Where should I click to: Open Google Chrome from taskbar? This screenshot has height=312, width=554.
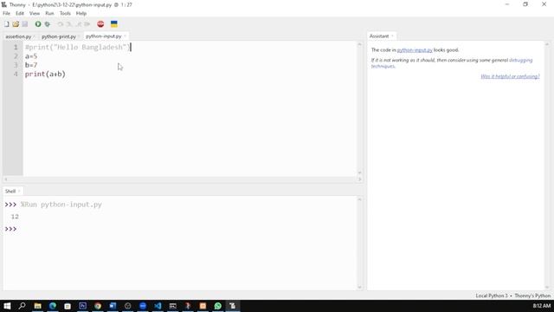(x=98, y=306)
